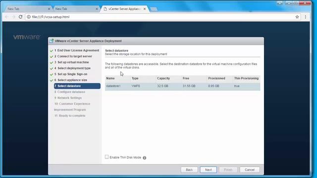Close the first New Tab
The height and width of the screenshot is (178, 317).
click(49, 9)
